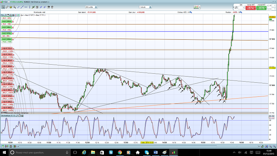
Task: Click the L limit distance field
Action: click(274, 9)
